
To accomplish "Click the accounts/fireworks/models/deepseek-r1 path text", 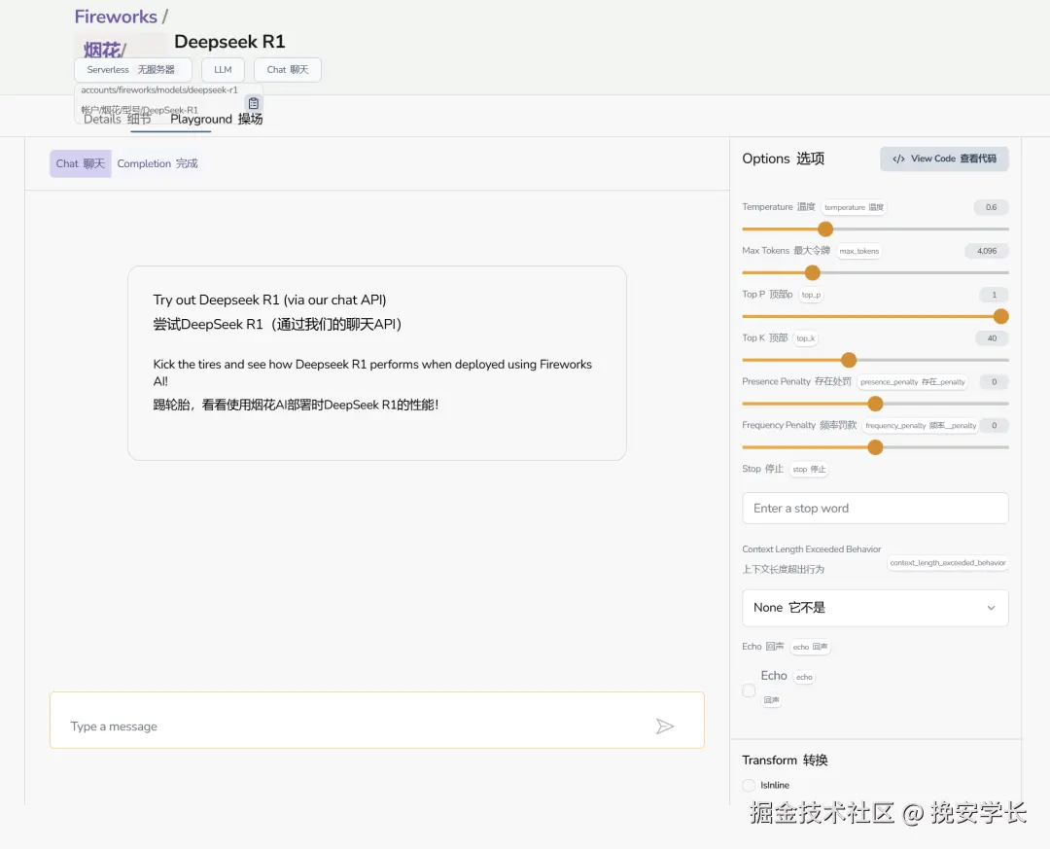I will (x=159, y=89).
